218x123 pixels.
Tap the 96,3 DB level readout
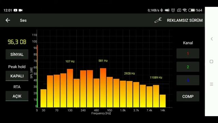pos(17,42)
